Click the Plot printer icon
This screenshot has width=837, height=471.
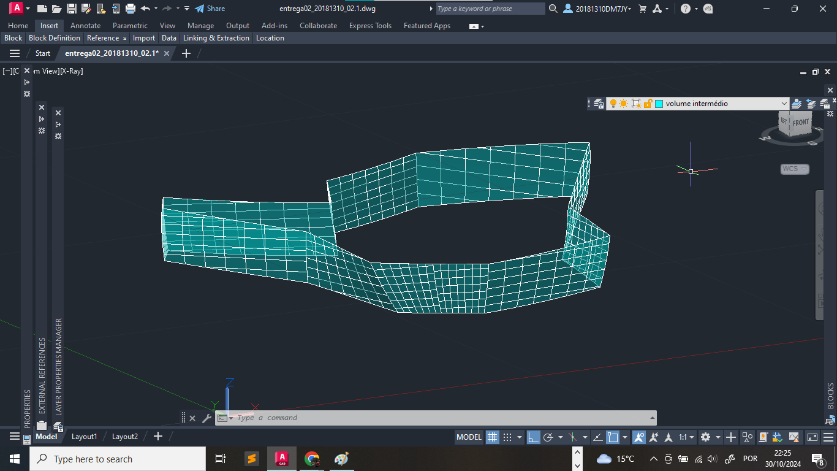131,9
